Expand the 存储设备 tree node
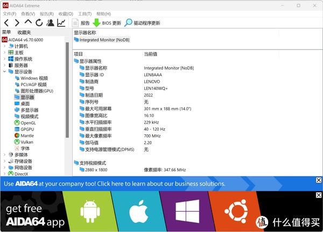This screenshot has width=323, height=232. click(x=4, y=161)
